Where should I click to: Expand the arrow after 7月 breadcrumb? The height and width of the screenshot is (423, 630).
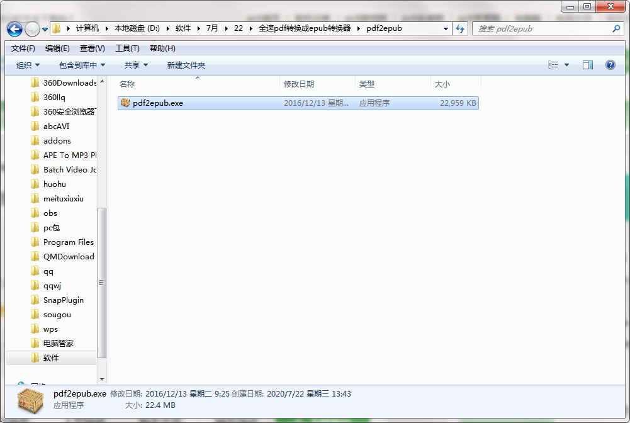[226, 28]
